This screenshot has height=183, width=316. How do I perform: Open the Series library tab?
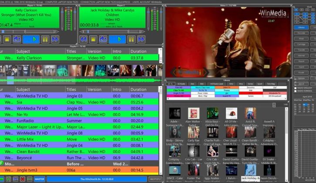click(250, 84)
